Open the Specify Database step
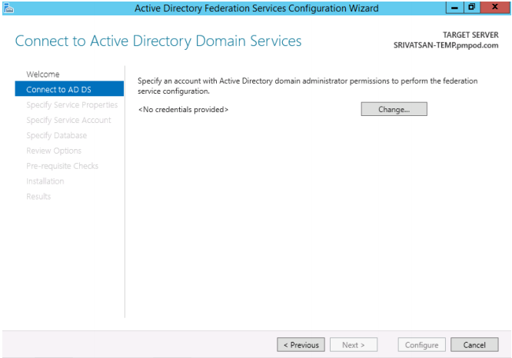Image resolution: width=512 pixels, height=358 pixels. click(56, 135)
